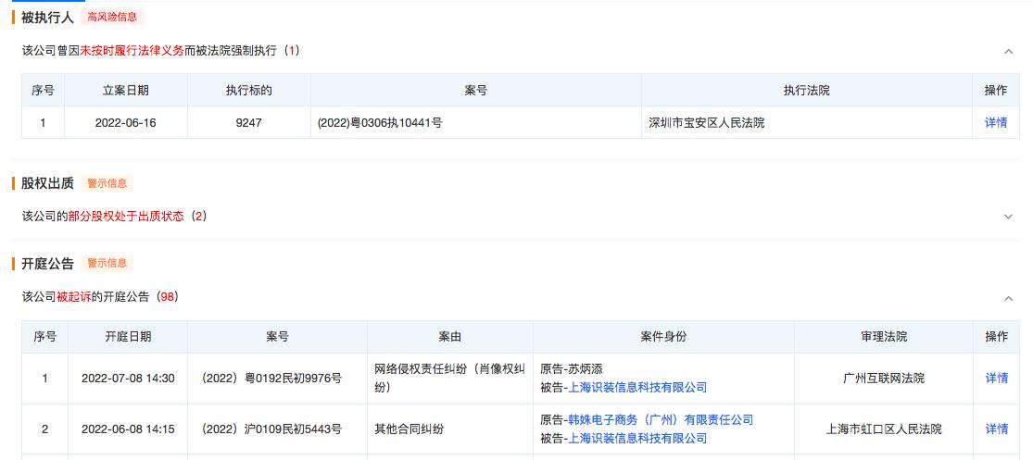The image size is (1033, 460).
Task: Click case number （2022）粤0192民初9976号
Action: click(x=271, y=379)
